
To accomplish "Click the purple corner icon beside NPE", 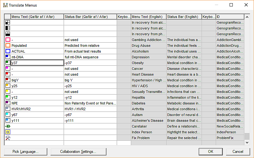I will pos(8,103).
